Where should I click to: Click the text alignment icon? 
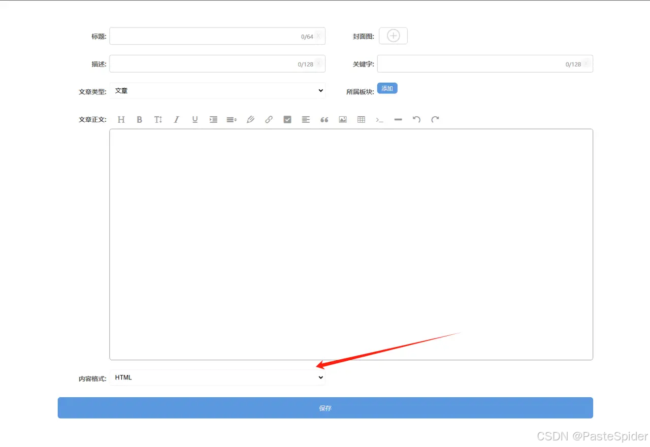pyautogui.click(x=306, y=120)
